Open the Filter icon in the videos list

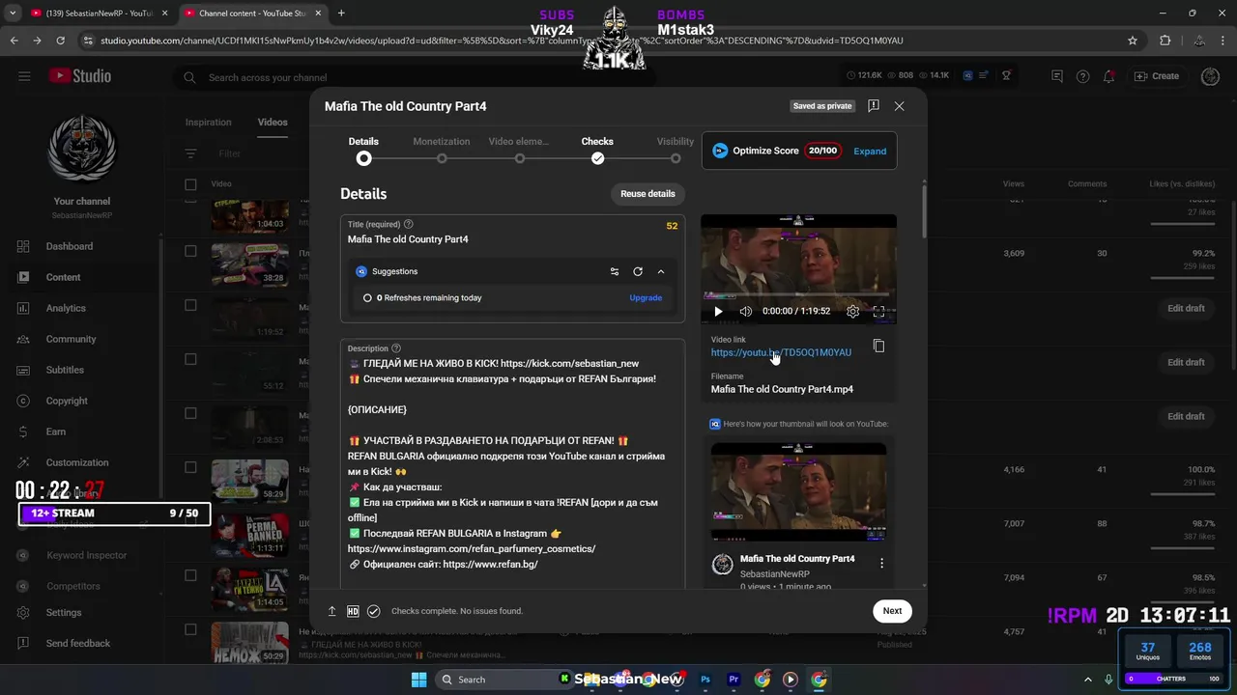click(x=190, y=153)
